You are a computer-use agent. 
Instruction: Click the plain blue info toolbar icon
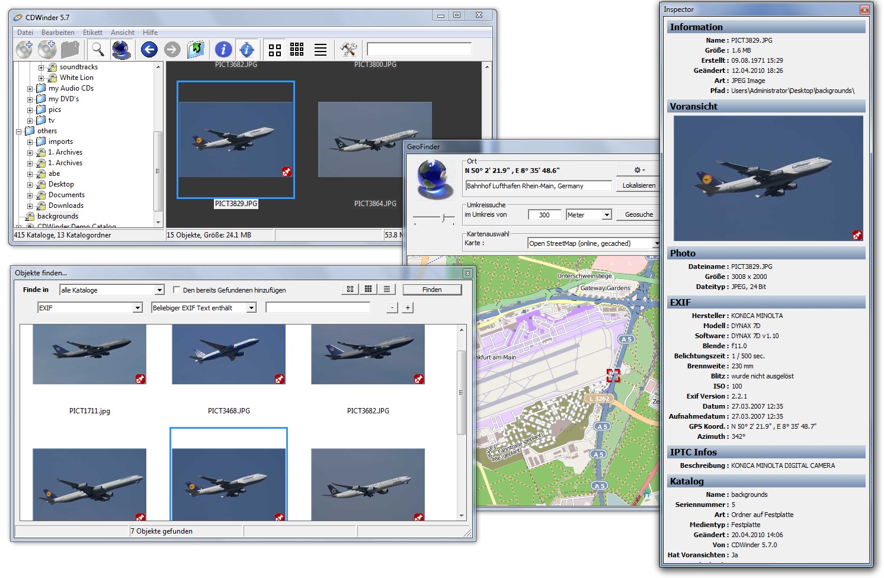(223, 49)
